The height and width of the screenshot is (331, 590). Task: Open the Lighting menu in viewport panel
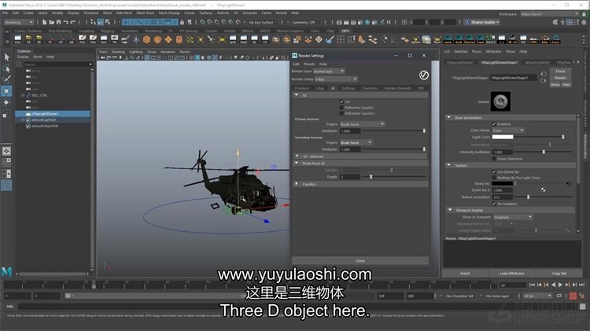(x=136, y=52)
